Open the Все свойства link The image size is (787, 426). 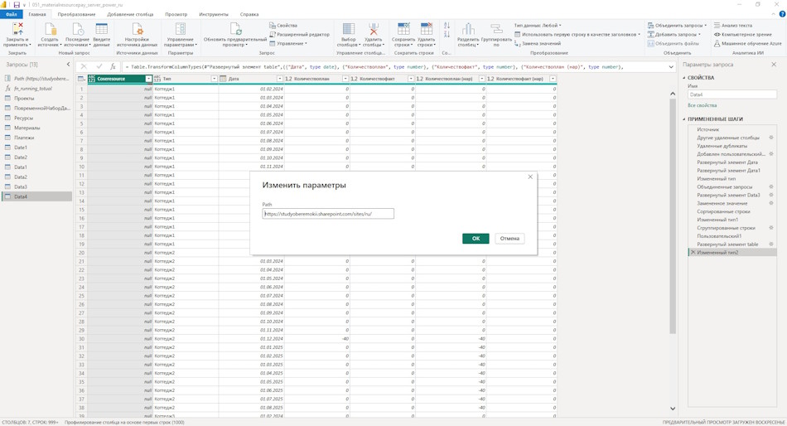[702, 105]
